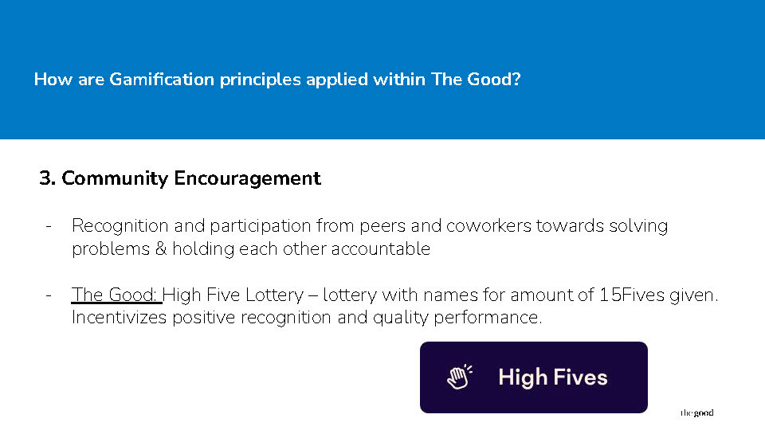Click the 'Incentivizes positive recognition' line

[306, 318]
